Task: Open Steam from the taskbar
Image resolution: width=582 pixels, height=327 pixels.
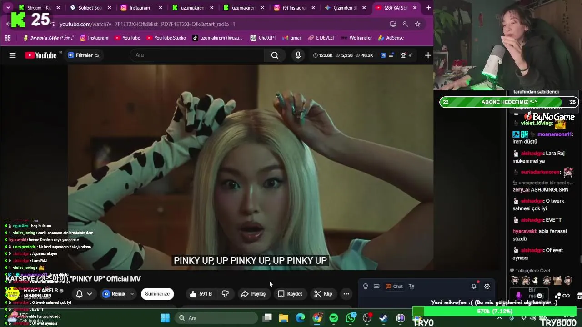Action: point(383,318)
